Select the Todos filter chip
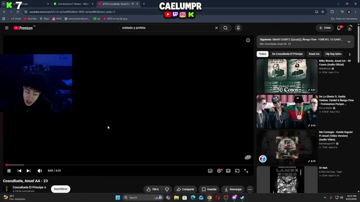 262,54
